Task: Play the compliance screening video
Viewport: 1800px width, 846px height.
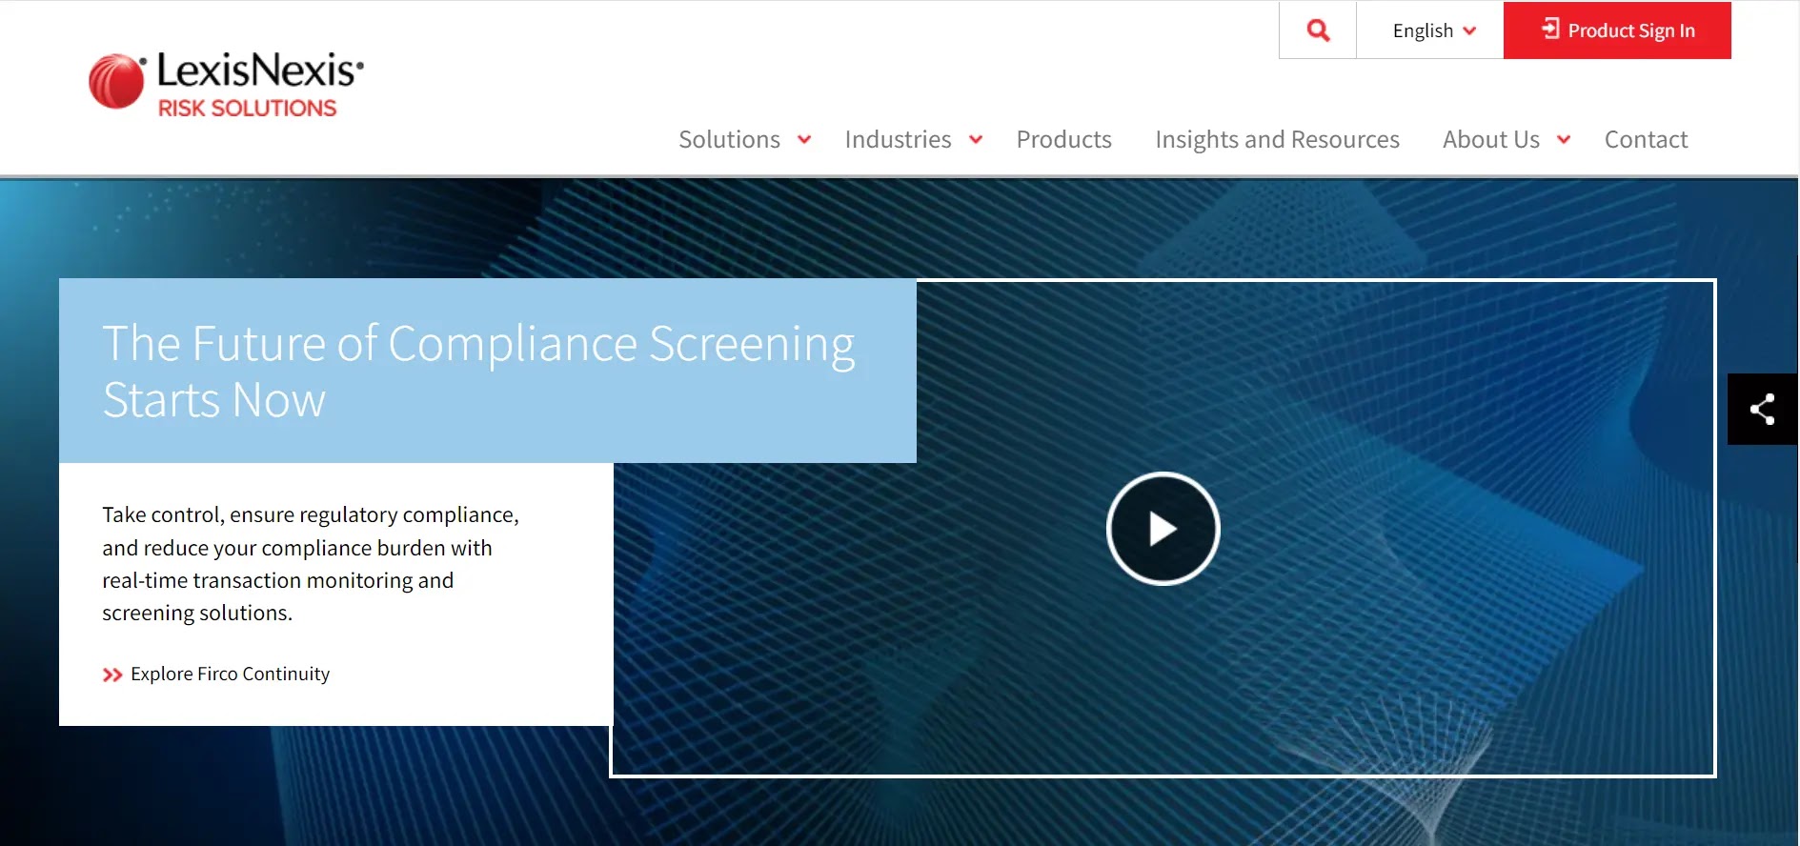Action: click(1163, 529)
